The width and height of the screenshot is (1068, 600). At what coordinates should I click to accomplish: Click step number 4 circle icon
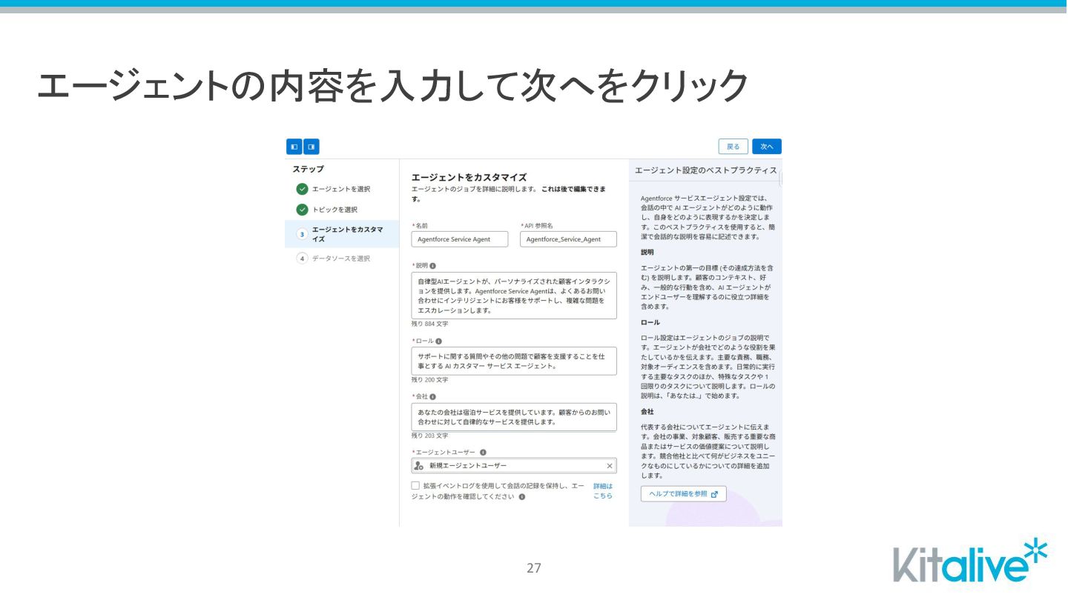(302, 259)
